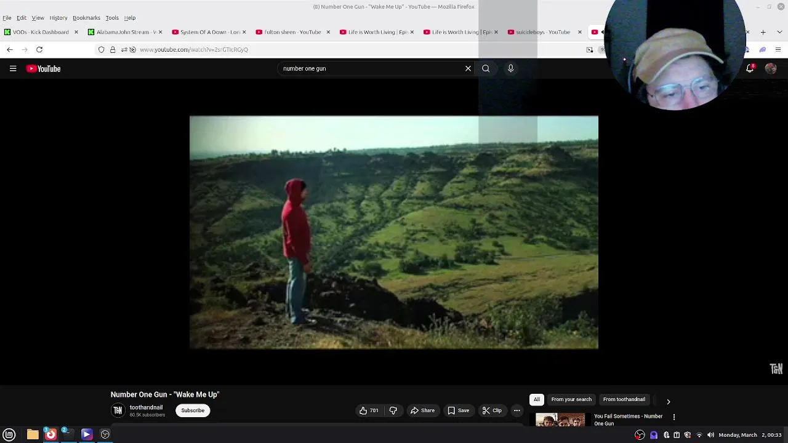Open Firefox application hamburger menu
Image resolution: width=788 pixels, height=443 pixels.
pyautogui.click(x=778, y=49)
